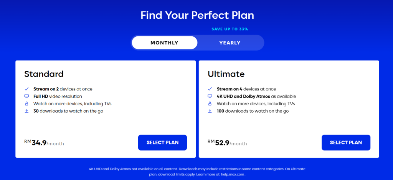Switch billing to Monthly

point(164,43)
